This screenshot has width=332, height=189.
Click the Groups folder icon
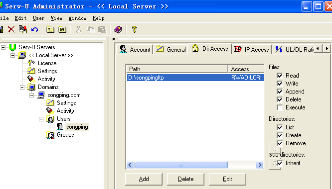50,135
